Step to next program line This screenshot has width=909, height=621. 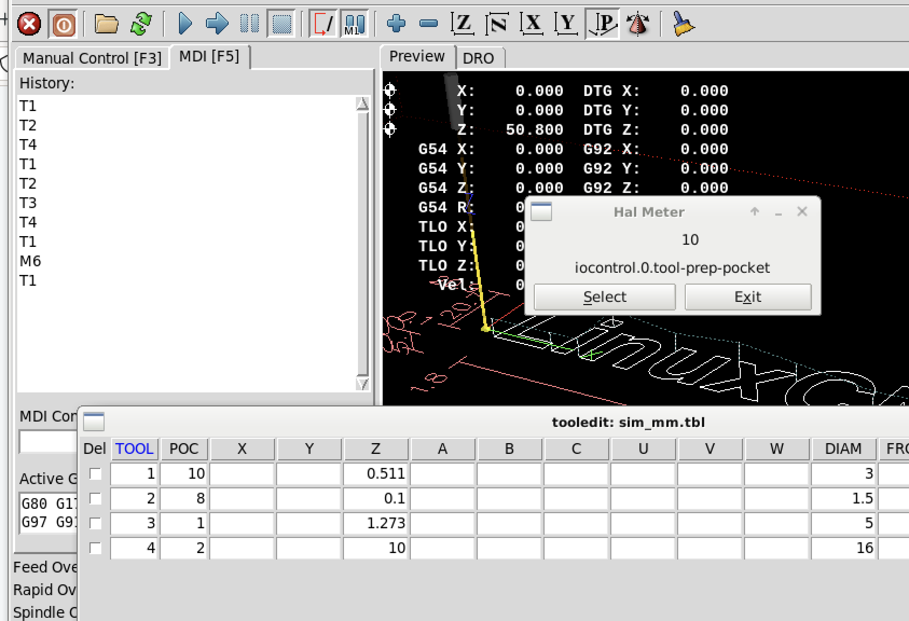click(217, 24)
